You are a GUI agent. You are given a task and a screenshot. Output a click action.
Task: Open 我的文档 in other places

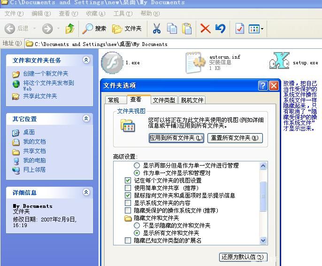pyautogui.click(x=34, y=142)
